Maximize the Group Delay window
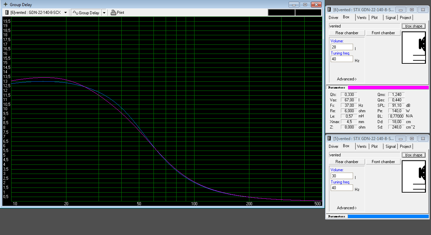Image resolution: width=431 pixels, height=235 pixels. coord(305,4)
